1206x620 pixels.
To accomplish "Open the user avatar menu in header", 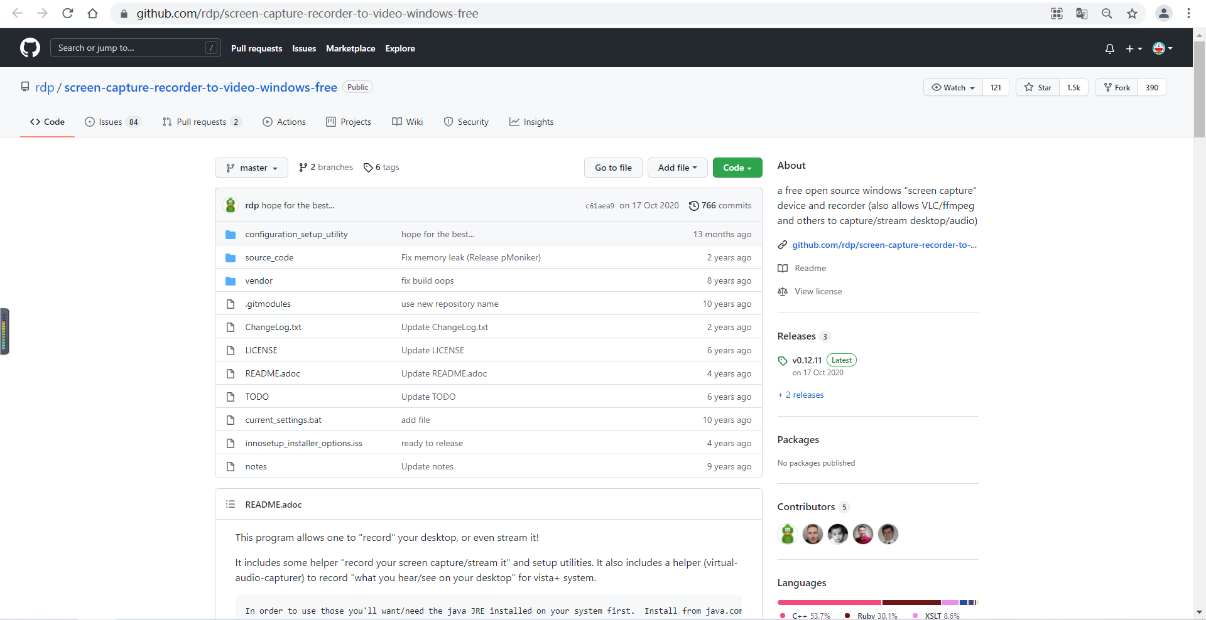I will tap(1163, 48).
